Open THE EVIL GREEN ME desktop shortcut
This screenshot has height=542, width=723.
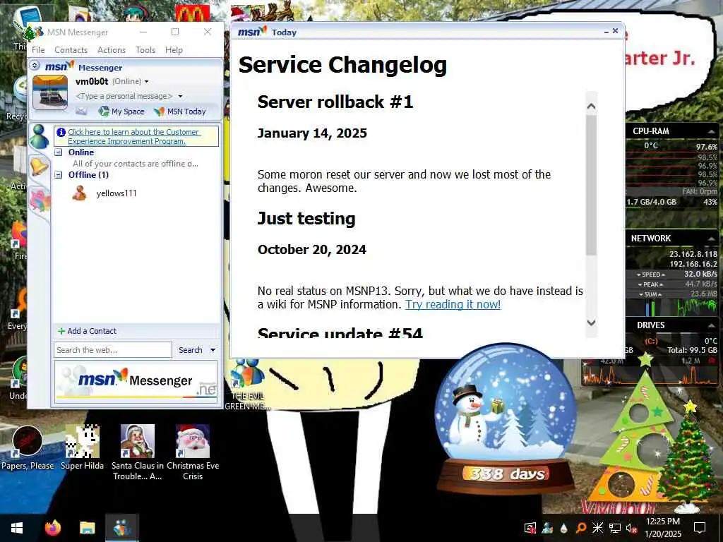(x=247, y=385)
